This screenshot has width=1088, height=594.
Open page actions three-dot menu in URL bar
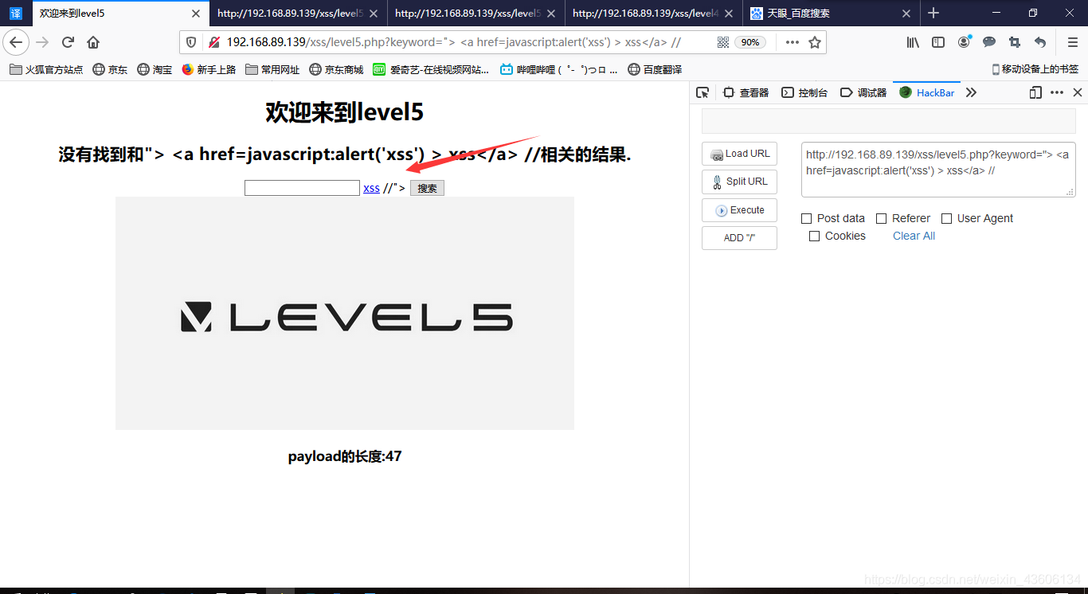(x=793, y=42)
